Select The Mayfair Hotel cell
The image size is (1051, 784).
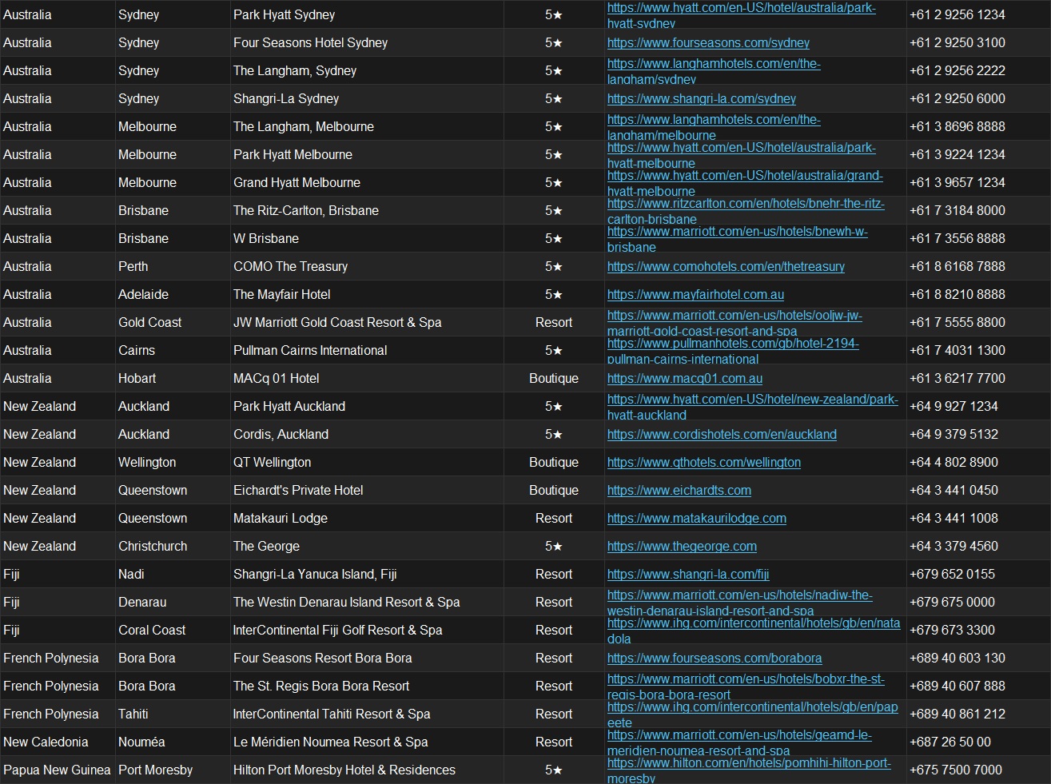coord(367,294)
